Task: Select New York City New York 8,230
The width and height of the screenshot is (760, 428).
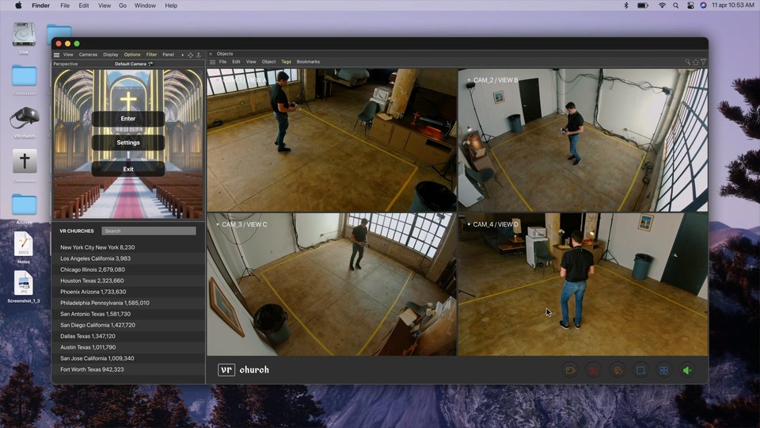Action: (128, 247)
